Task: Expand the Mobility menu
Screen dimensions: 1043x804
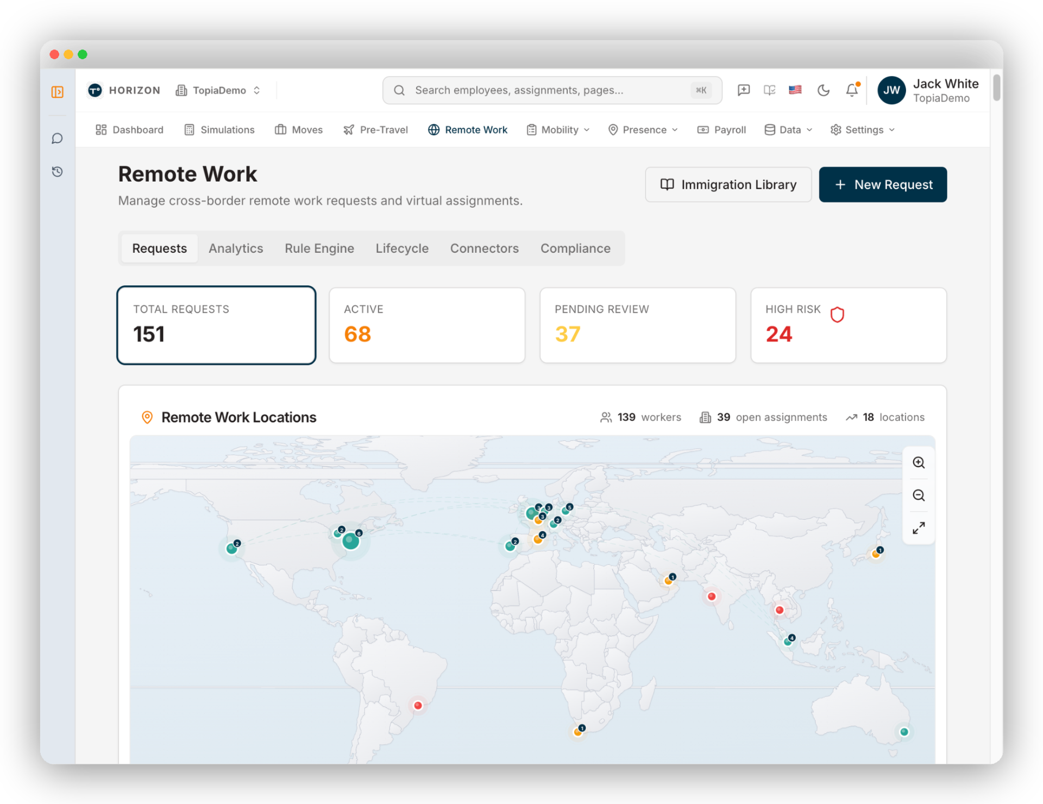Action: tap(558, 130)
